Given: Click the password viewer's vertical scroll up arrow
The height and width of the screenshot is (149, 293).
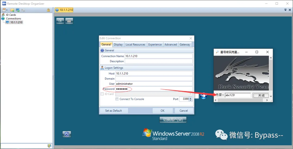Looking at the screenshot, I should click(x=271, y=58).
